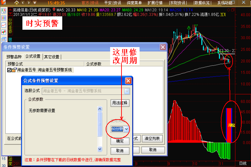Click 取消 in the 条件预警设置 dialog
The width and height of the screenshot is (251, 167).
(153, 150)
